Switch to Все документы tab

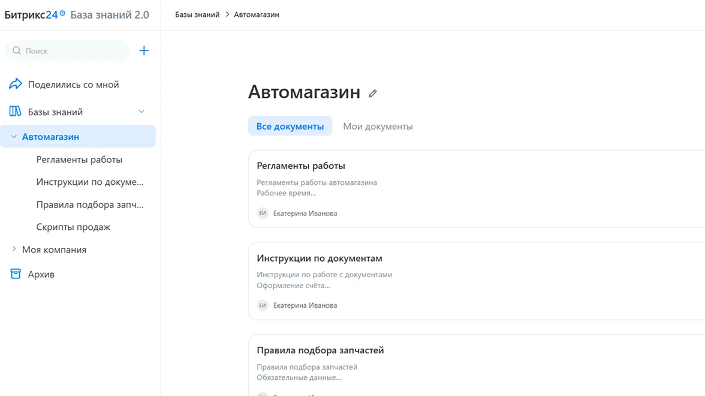tap(290, 126)
